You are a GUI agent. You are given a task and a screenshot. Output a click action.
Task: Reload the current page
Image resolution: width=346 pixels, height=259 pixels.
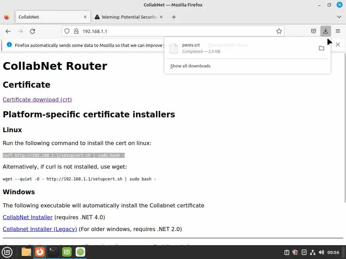[x=32, y=31]
